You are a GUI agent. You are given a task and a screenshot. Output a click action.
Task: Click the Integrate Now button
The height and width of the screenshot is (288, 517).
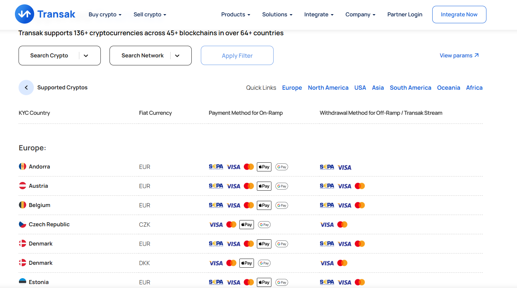point(459,15)
